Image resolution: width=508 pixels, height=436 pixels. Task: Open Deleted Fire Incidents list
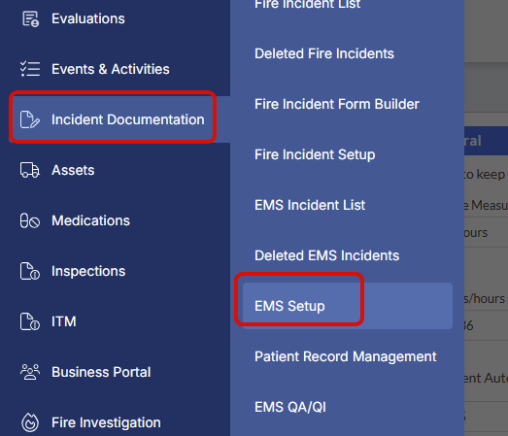[x=324, y=53]
